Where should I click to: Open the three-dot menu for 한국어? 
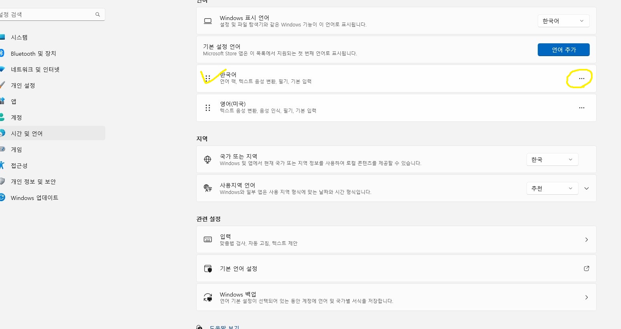pos(581,79)
